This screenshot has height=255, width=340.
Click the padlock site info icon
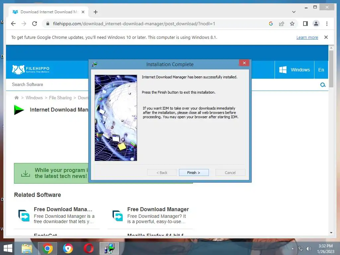pos(48,24)
